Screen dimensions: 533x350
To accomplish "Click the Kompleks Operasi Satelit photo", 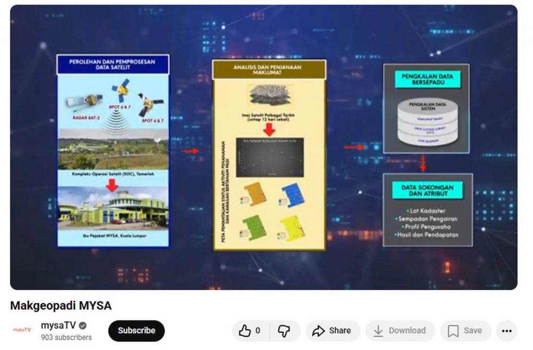I will point(113,152).
